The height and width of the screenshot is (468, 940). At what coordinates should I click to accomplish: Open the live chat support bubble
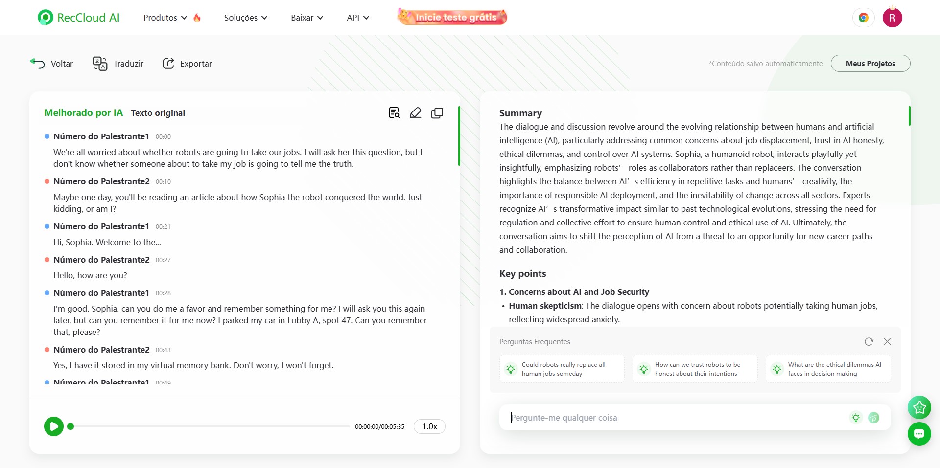919,434
